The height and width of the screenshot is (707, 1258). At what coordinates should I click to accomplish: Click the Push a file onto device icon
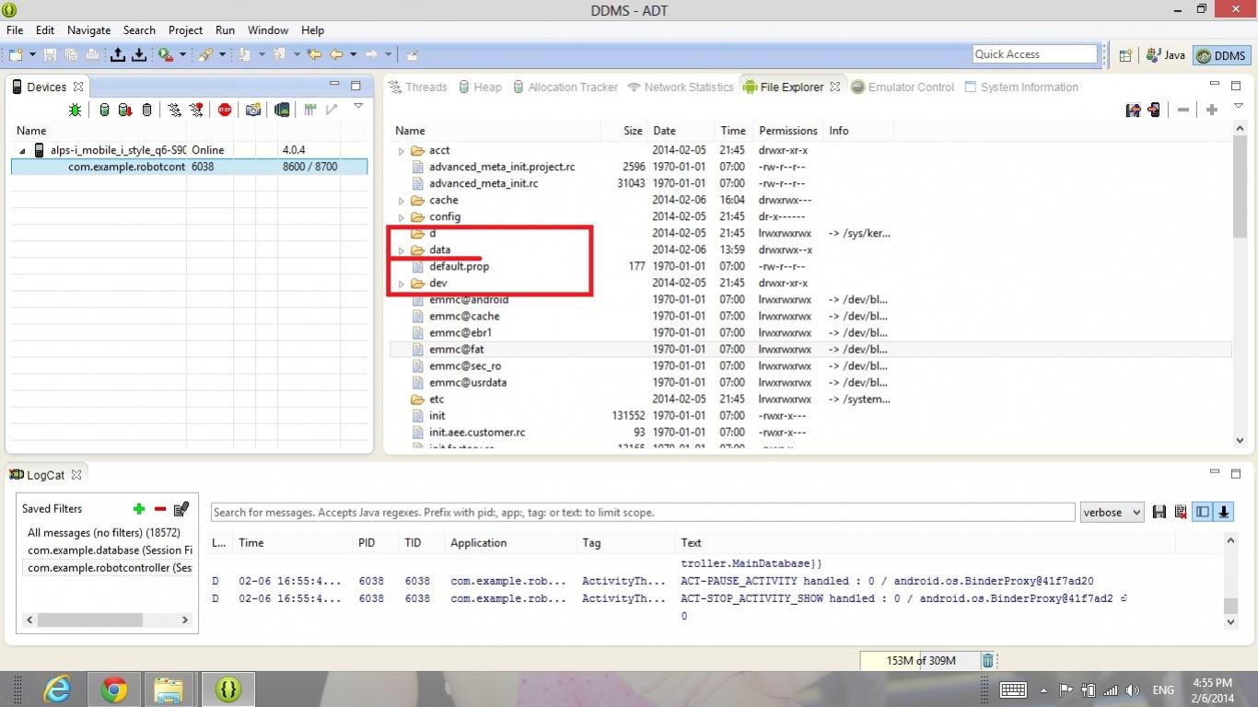click(x=1154, y=110)
